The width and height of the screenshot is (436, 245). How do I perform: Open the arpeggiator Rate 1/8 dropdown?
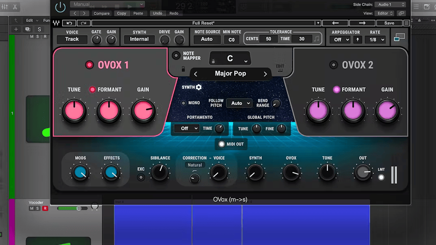point(376,40)
